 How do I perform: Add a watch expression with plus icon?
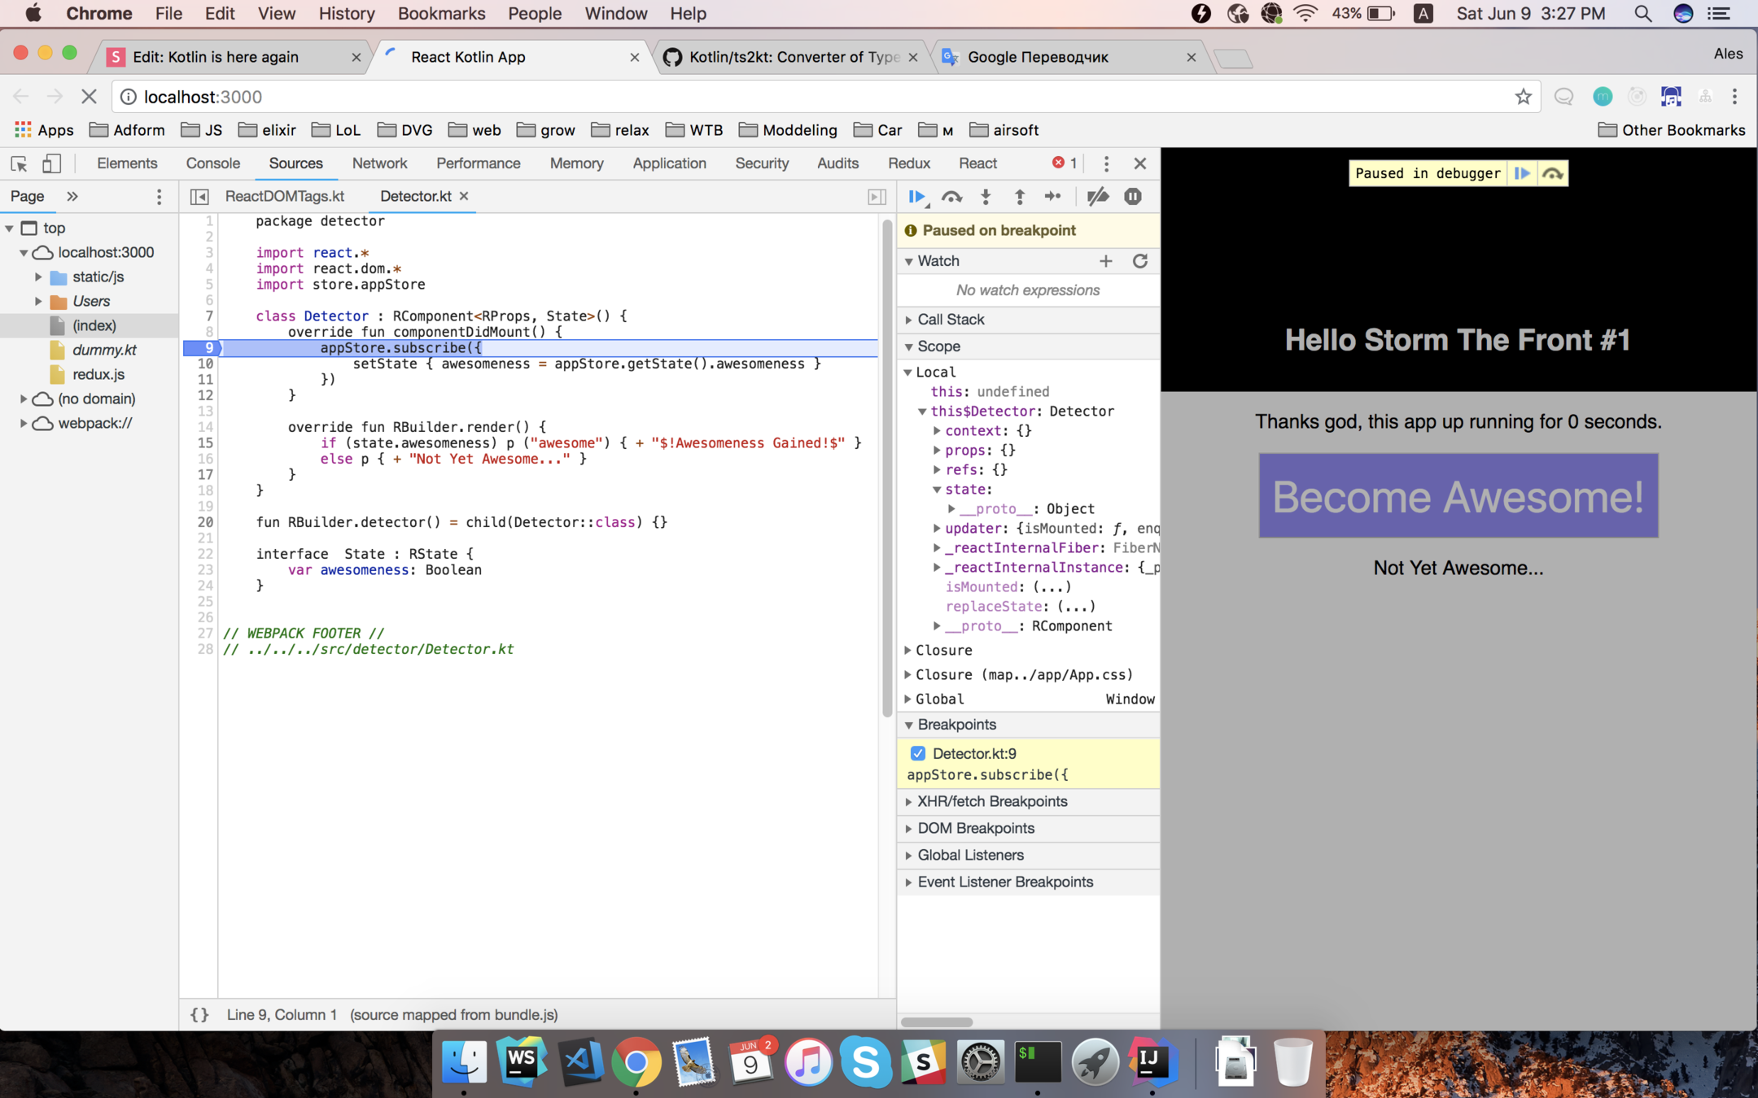click(1105, 261)
